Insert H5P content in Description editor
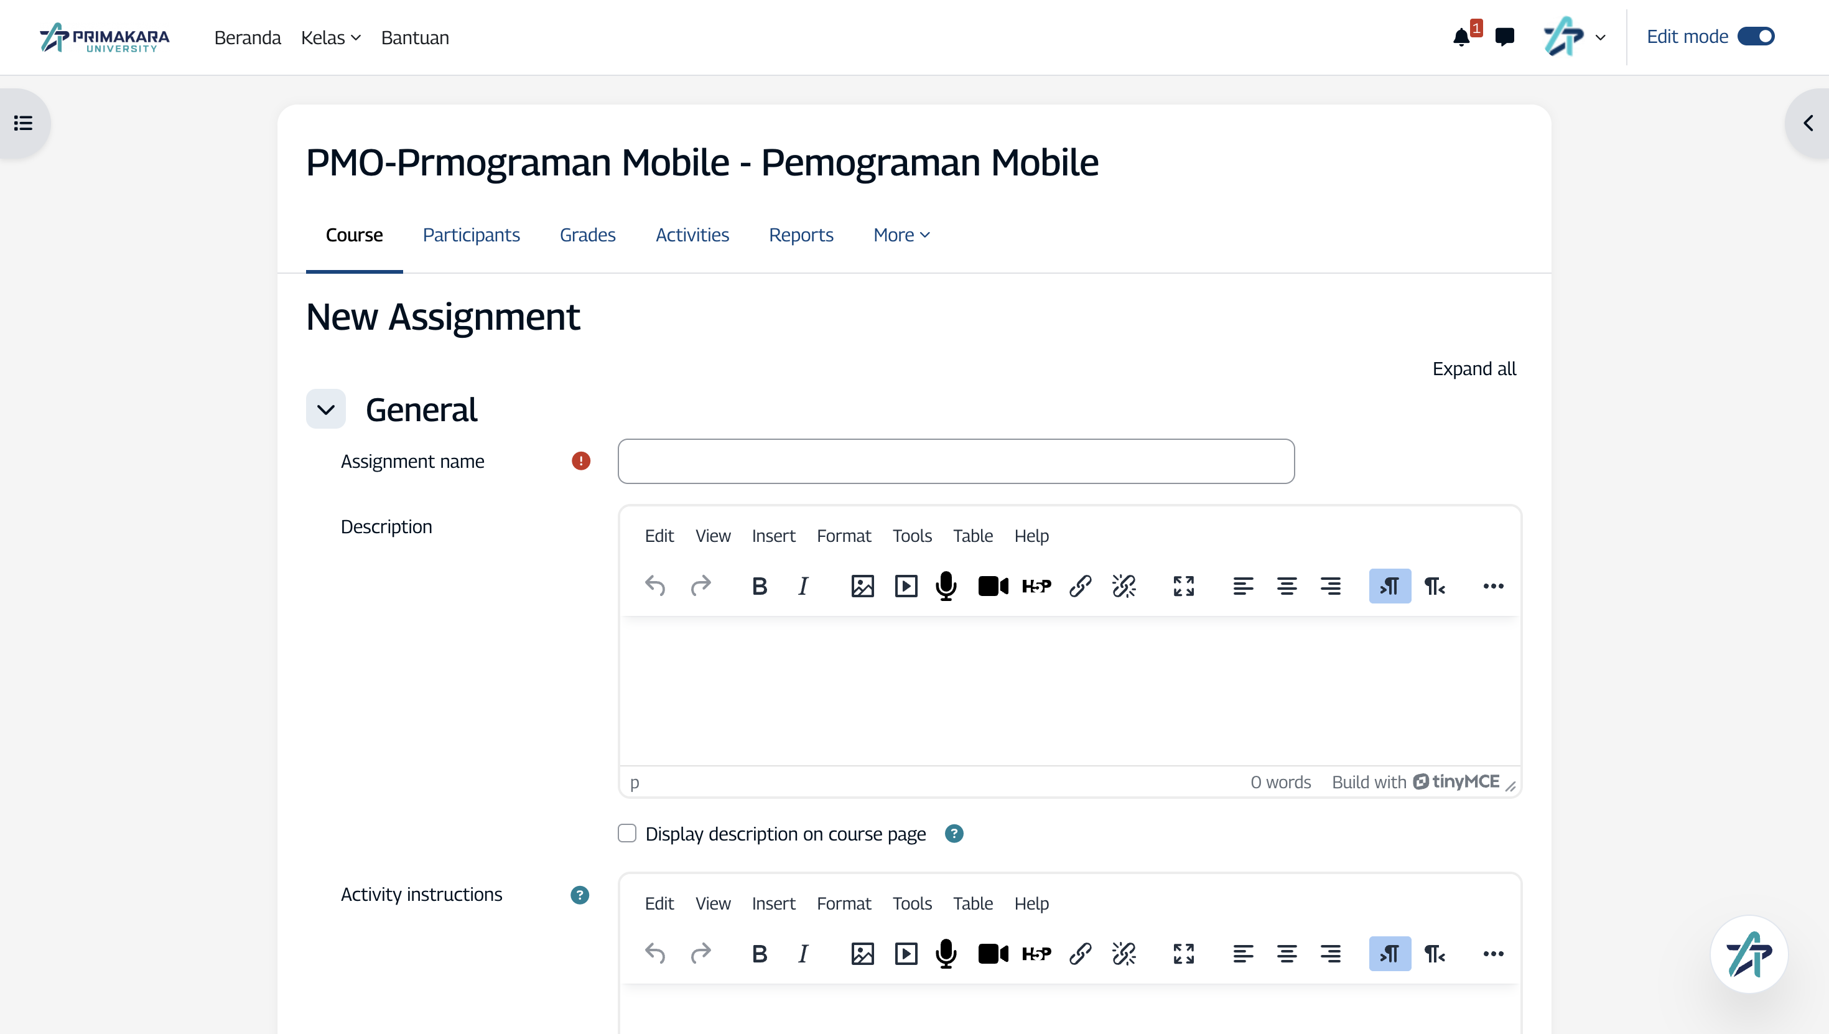 [x=1036, y=586]
